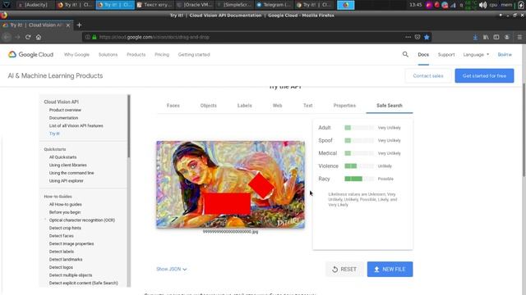Screen dimensions: 526x295
Task: Go to the Docs section
Action: [423, 55]
